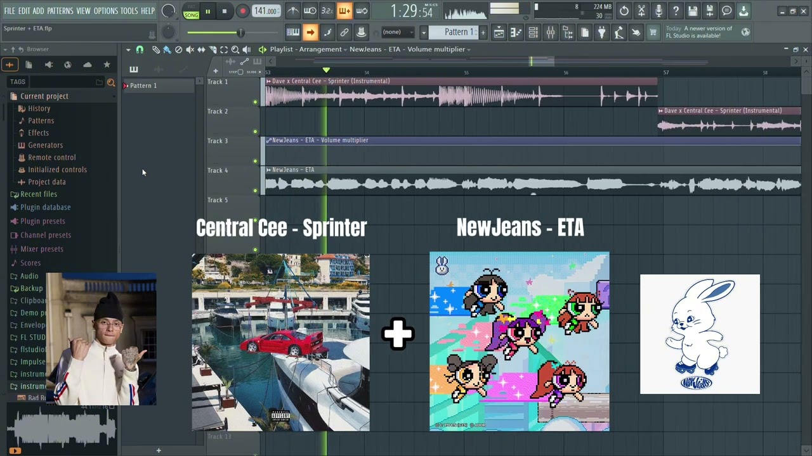Click the undo history icon
Image resolution: width=812 pixels, height=456 pixels.
coord(624,11)
